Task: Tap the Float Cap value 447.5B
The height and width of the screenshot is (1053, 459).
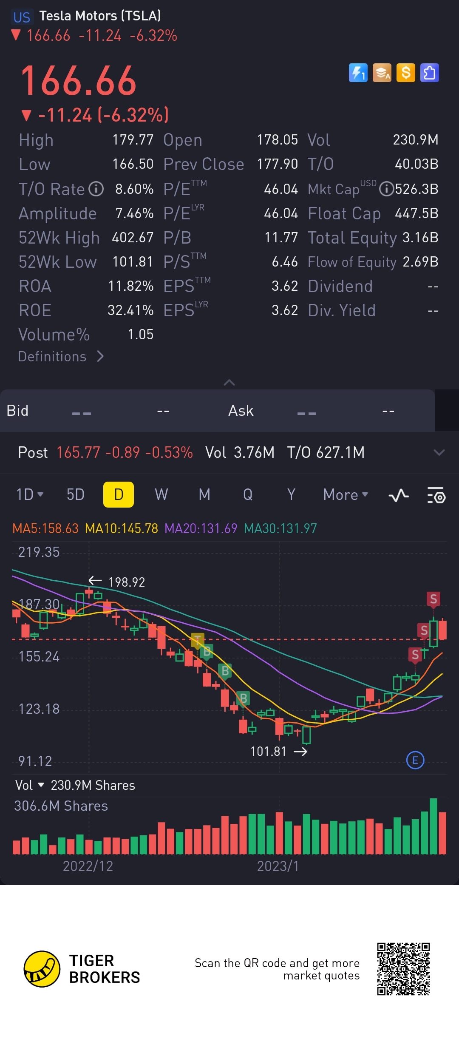Action: point(416,213)
